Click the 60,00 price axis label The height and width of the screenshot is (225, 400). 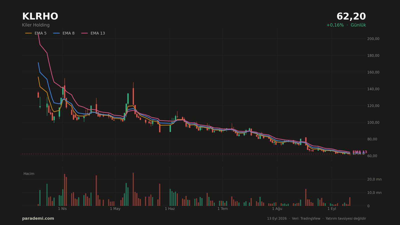[372, 156]
